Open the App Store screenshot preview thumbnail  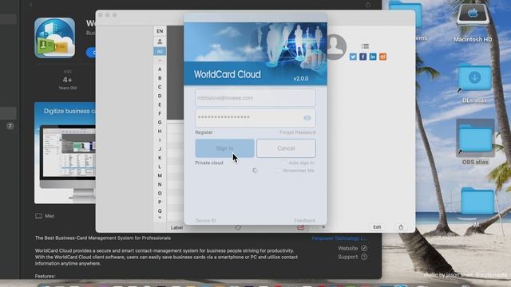[x=65, y=153]
